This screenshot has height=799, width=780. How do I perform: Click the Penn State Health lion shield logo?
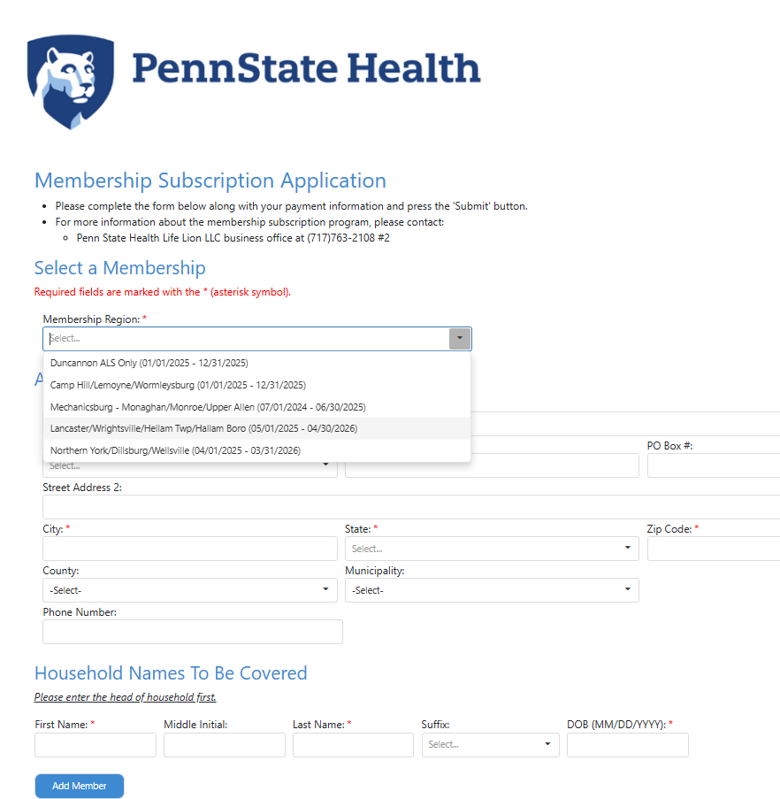click(x=71, y=81)
